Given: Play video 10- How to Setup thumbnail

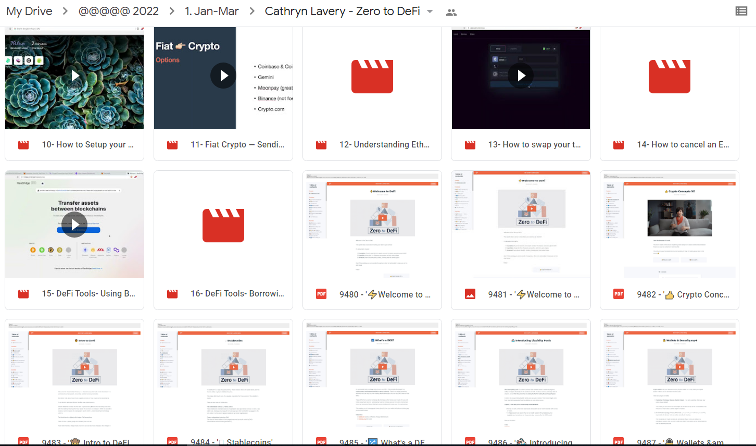Looking at the screenshot, I should click(x=74, y=76).
